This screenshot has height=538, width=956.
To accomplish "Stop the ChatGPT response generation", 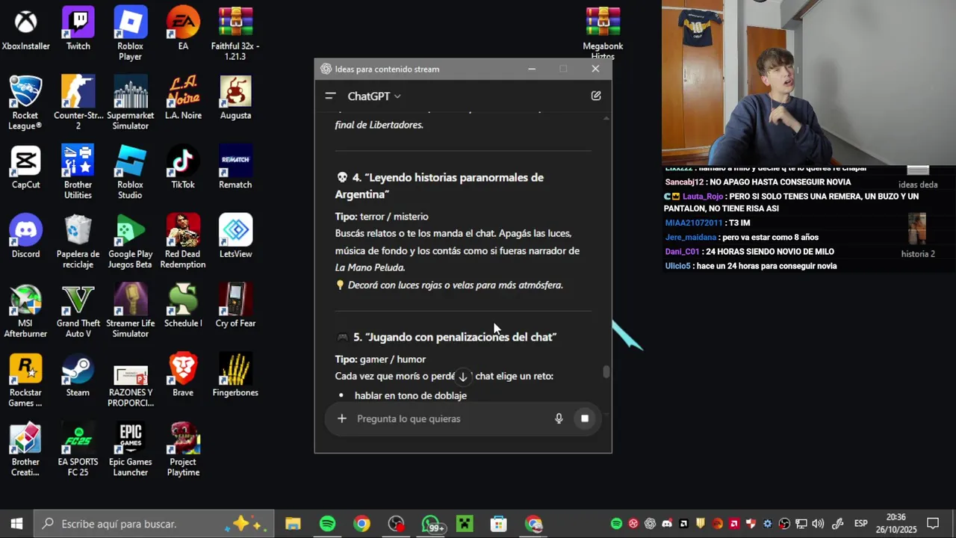I will point(585,418).
